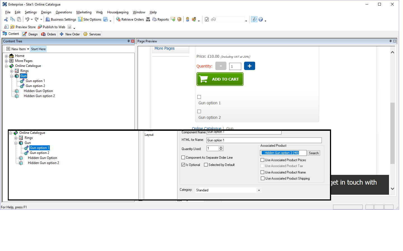The image size is (403, 251).
Task: Click the Search button for Associated Product
Action: pos(314,153)
